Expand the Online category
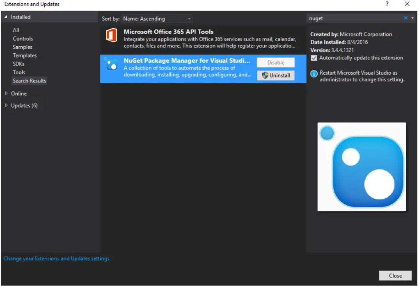 (6, 93)
